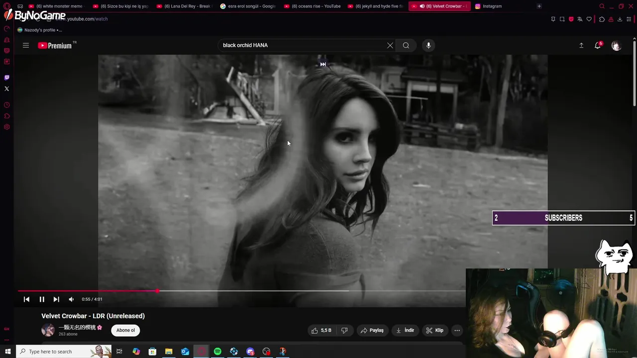Switch to Instagram tab

tap(503, 6)
